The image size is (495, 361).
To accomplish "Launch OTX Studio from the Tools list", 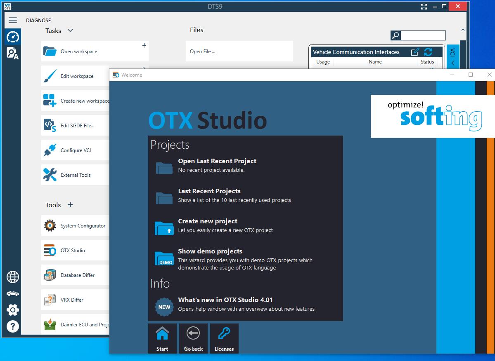I will click(76, 251).
